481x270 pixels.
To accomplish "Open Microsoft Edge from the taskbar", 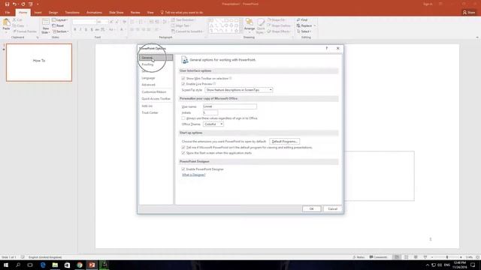I will click(43, 265).
